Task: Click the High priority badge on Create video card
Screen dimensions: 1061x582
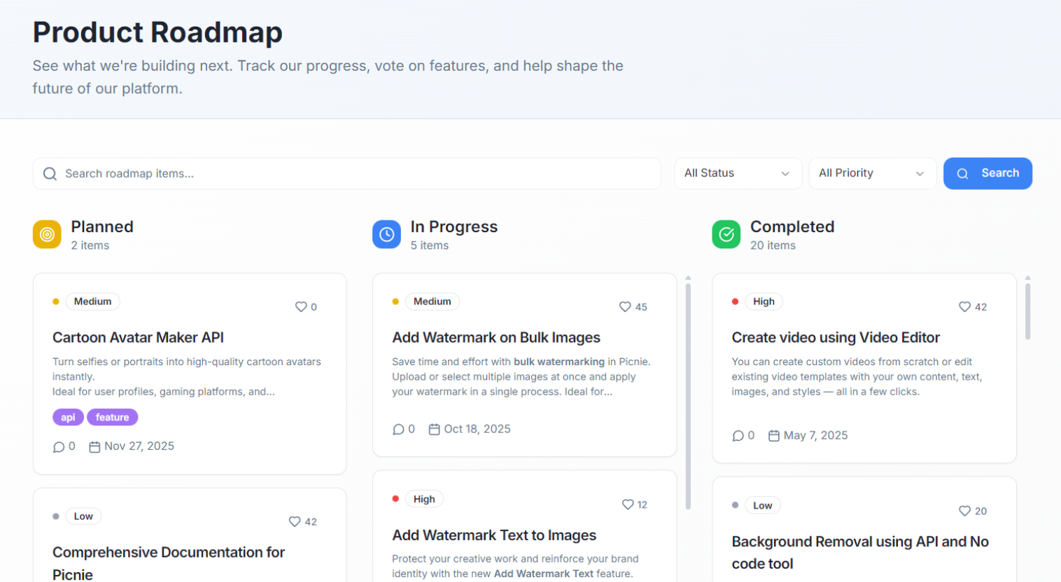Action: coord(763,301)
